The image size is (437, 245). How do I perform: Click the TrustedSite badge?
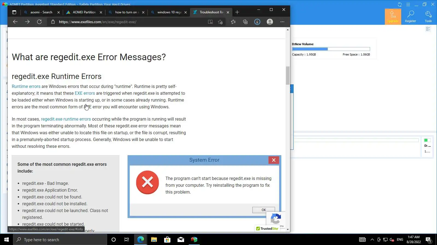[267, 229]
